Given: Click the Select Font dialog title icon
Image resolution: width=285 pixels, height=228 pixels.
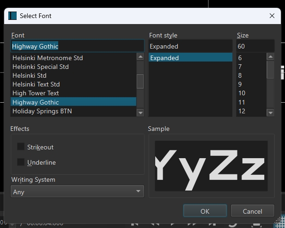Looking at the screenshot, I should click(x=12, y=16).
